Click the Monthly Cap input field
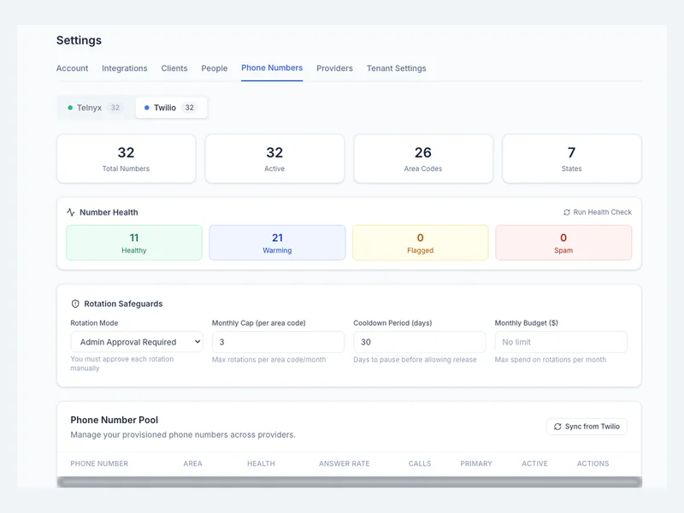Image resolution: width=684 pixels, height=513 pixels. coord(278,342)
